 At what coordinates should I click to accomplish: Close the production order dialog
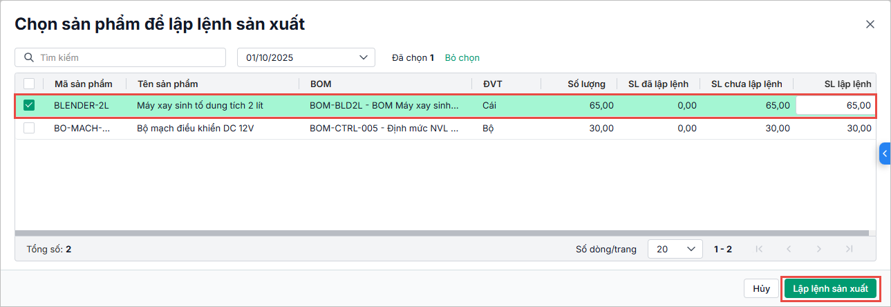pyautogui.click(x=870, y=24)
